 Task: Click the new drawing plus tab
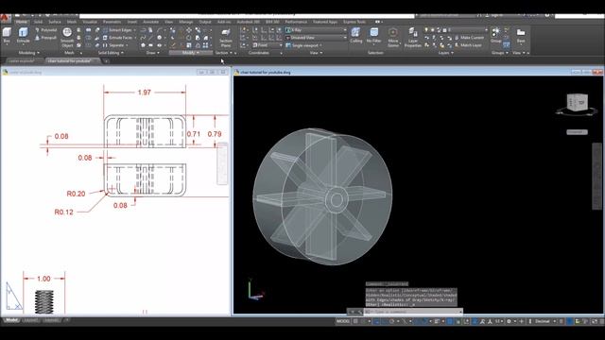point(106,60)
